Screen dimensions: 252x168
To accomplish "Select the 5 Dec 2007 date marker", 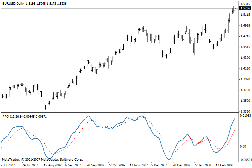I will click(159, 165).
